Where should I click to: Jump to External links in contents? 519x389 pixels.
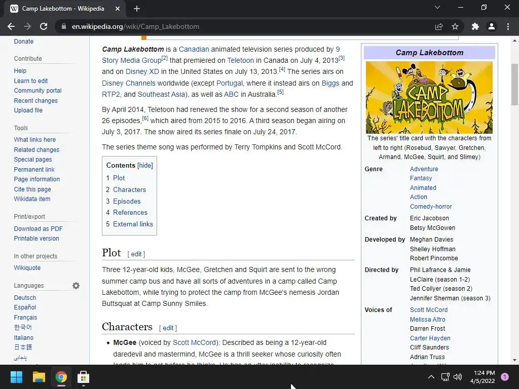click(133, 224)
